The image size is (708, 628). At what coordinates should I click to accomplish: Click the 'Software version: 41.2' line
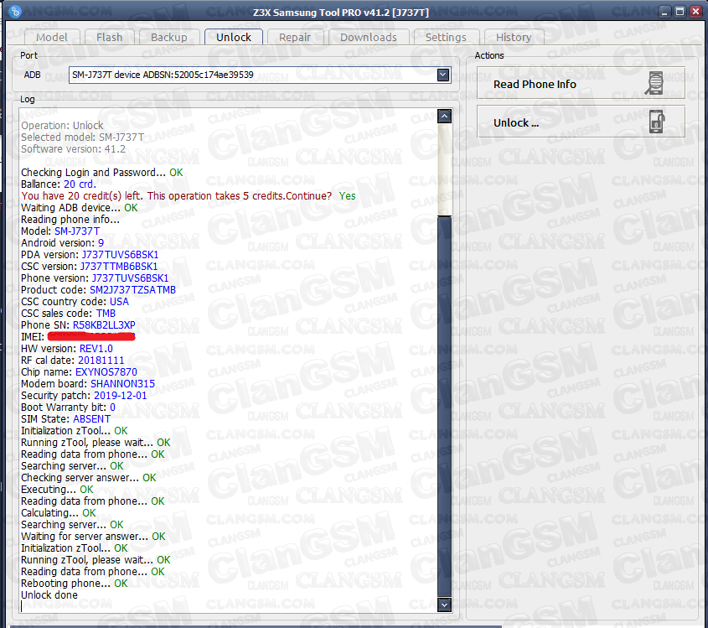(73, 148)
